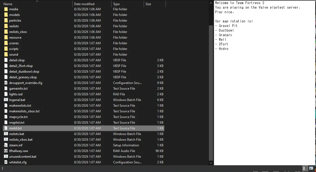Select the makereslists_xbox.txt file name
The width and height of the screenshot is (316, 172).
click(x=24, y=111)
